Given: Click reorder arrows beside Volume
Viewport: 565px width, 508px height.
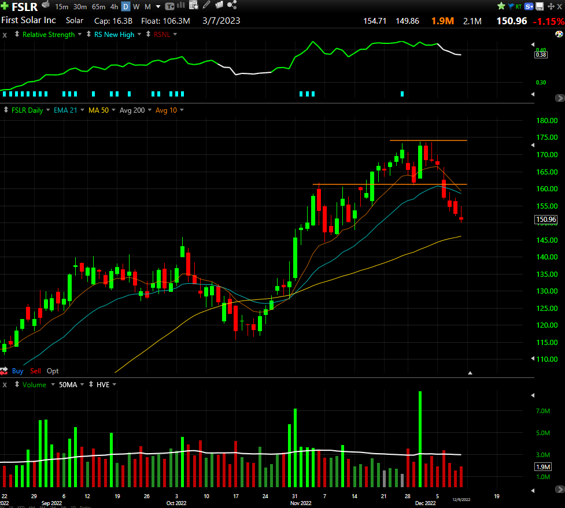Looking at the screenshot, I should (17, 384).
